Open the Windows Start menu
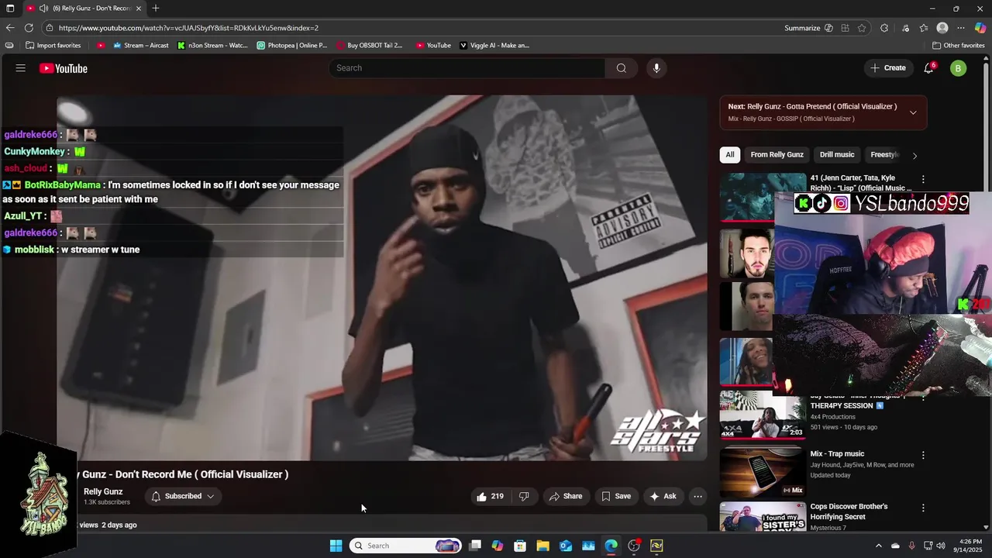 [336, 546]
